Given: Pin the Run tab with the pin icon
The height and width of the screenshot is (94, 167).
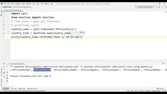Looking at the screenshot, I should (4, 77).
